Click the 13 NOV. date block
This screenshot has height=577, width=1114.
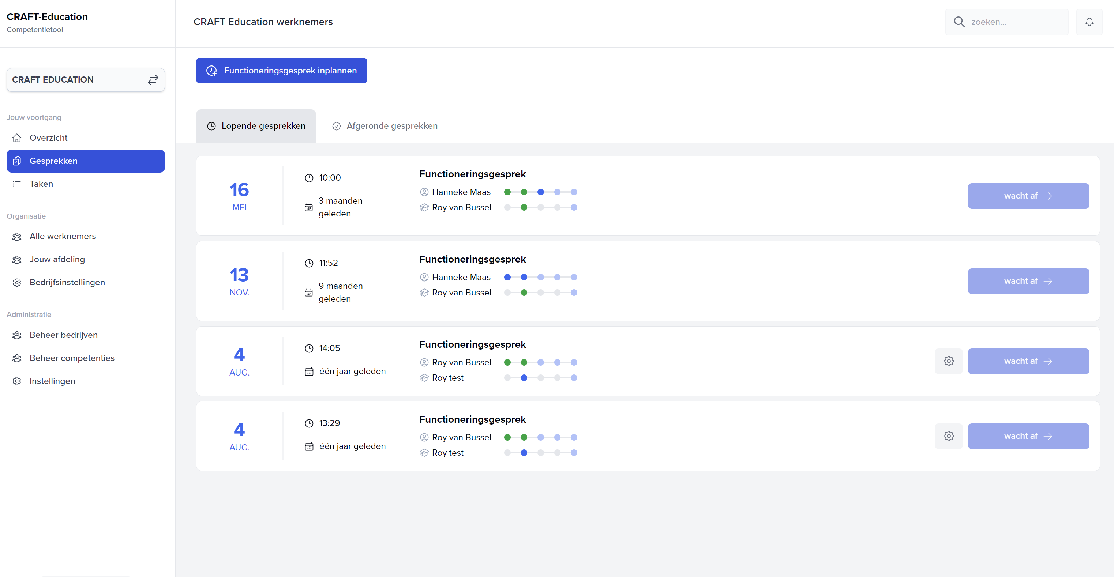(239, 281)
